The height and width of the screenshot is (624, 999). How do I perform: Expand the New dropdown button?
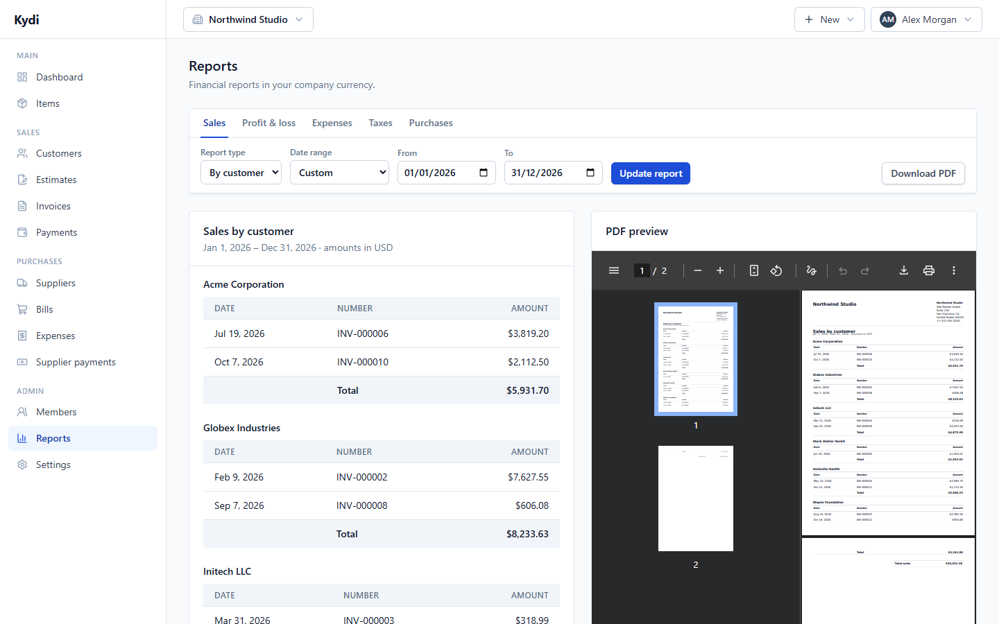point(829,19)
